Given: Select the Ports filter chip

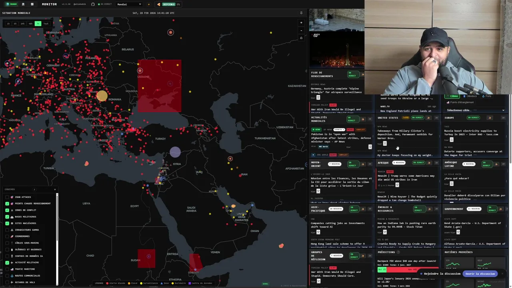Looking at the screenshot, I should pyautogui.click(x=487, y=96).
